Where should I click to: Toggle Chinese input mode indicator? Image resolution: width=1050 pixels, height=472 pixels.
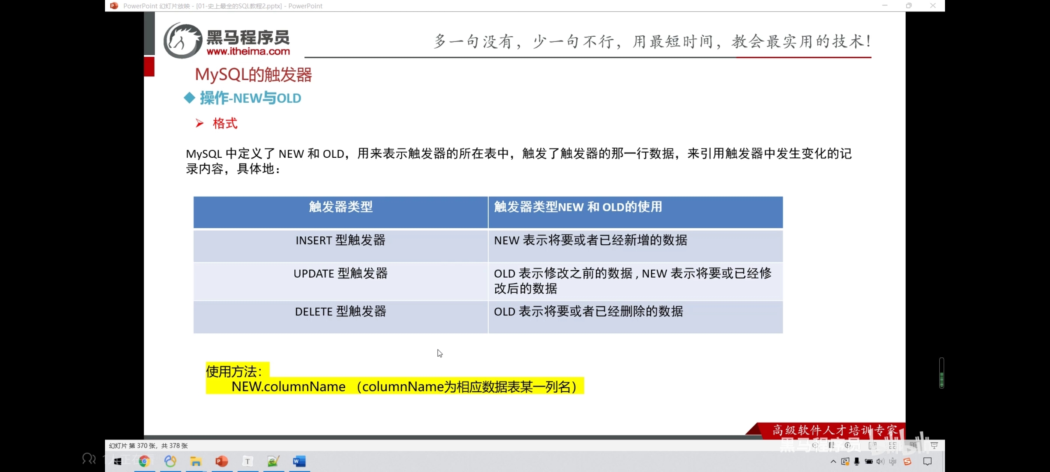[x=892, y=462]
